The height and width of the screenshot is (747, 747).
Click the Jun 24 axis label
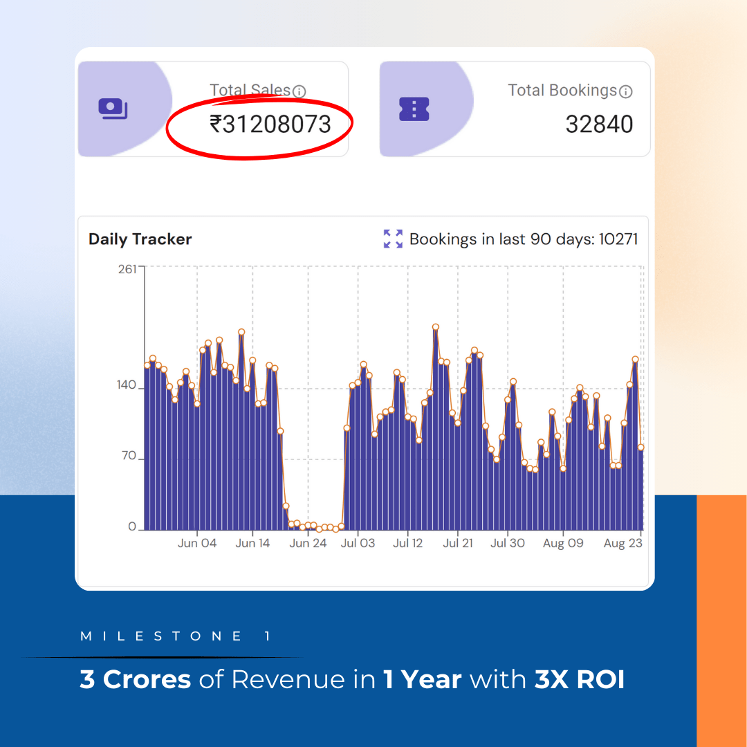[308, 543]
